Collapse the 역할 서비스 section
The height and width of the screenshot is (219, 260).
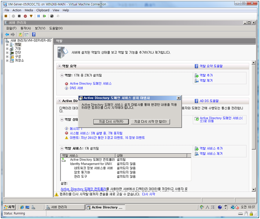coord(62,149)
